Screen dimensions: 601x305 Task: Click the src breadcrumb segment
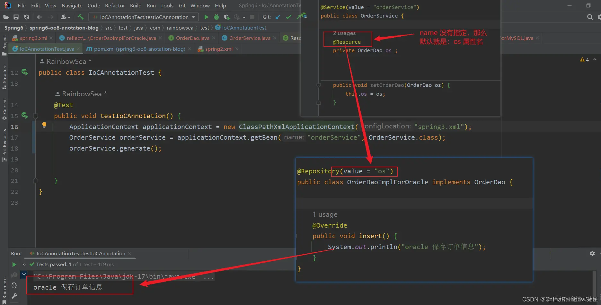[x=109, y=28]
